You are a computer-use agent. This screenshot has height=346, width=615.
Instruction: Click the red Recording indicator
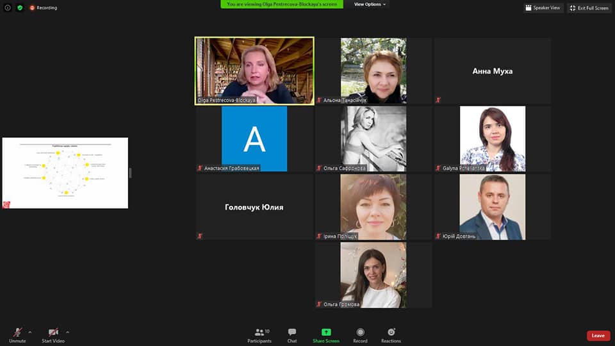[43, 8]
